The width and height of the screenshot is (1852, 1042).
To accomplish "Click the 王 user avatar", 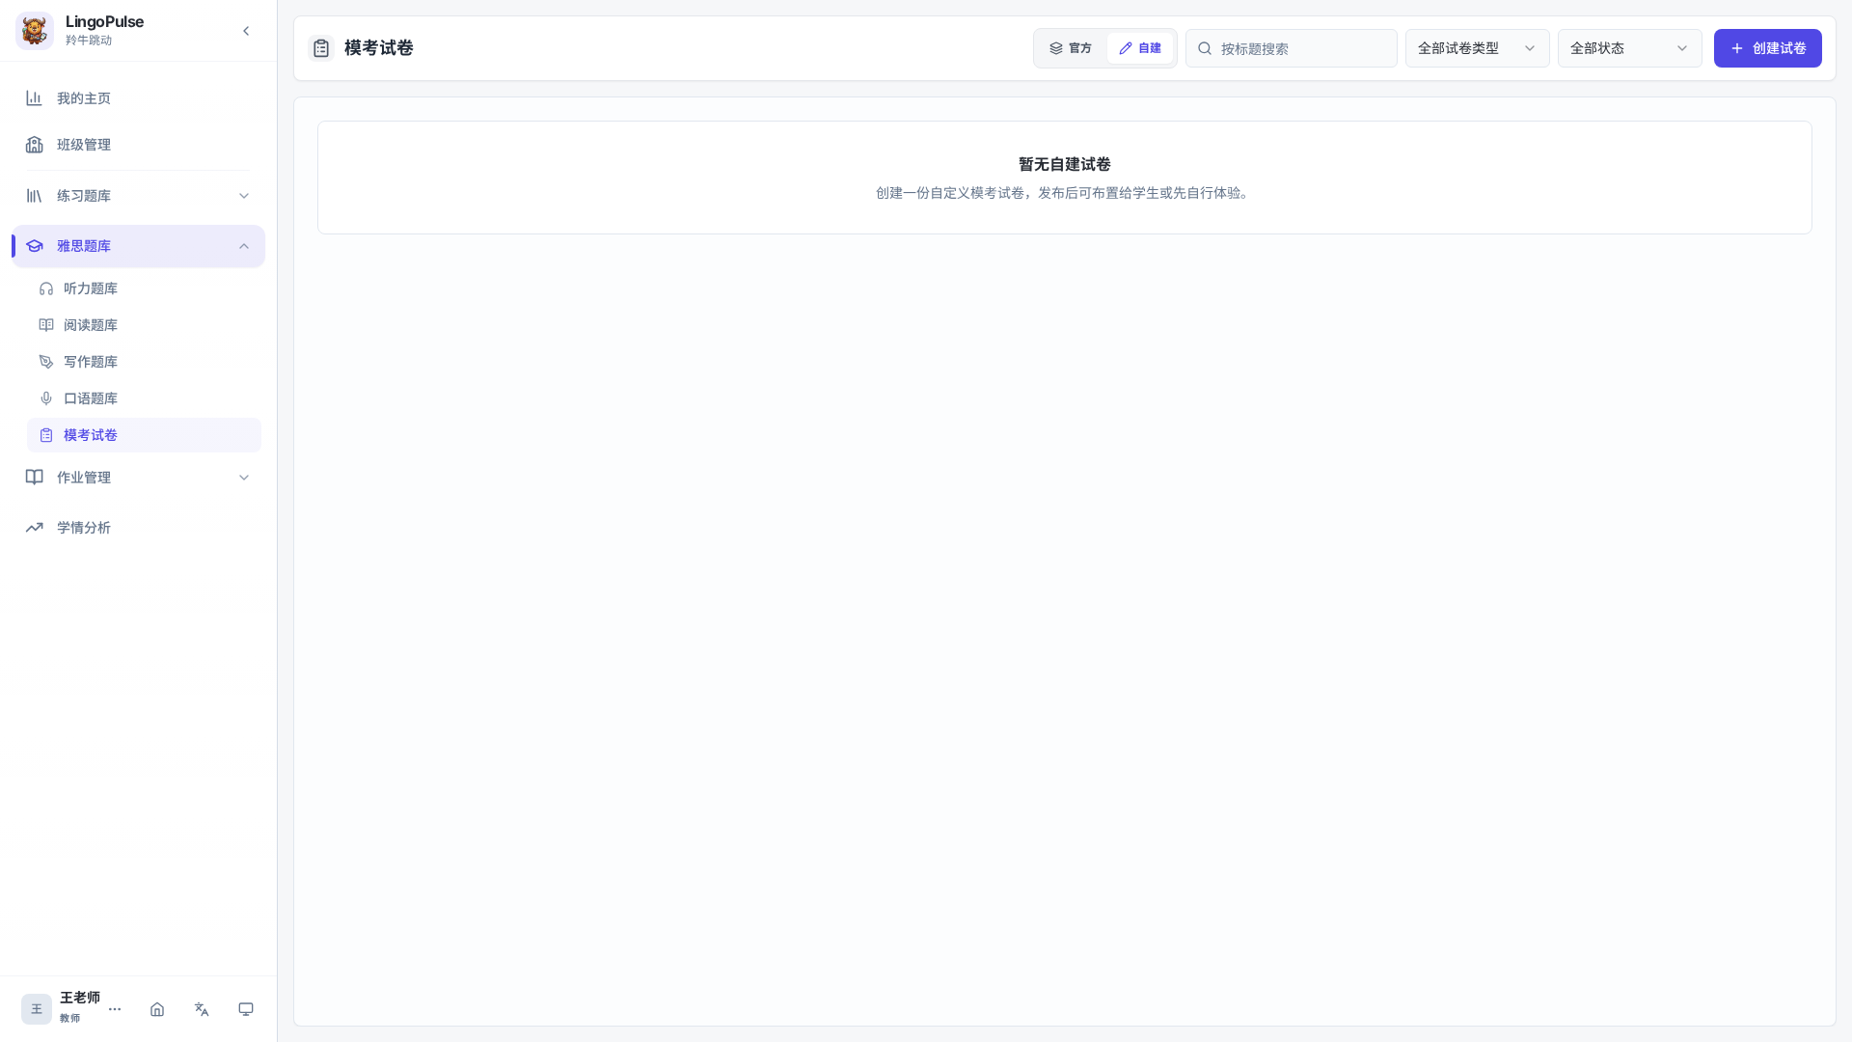I will 37,1009.
